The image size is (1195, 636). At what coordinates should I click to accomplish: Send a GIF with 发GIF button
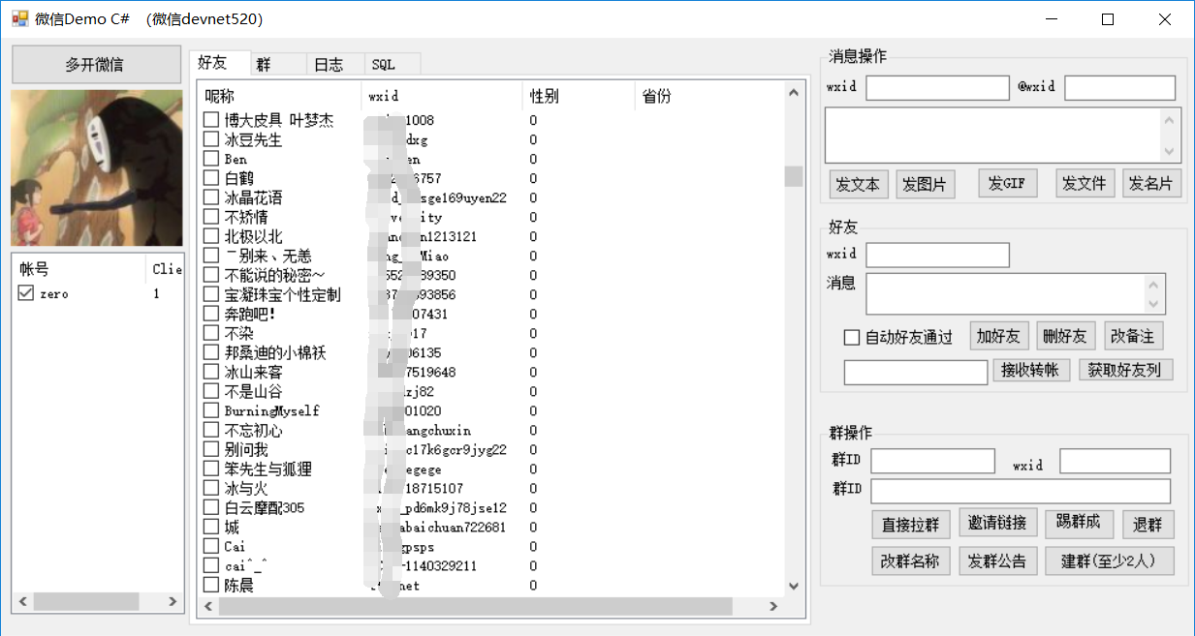click(1008, 183)
